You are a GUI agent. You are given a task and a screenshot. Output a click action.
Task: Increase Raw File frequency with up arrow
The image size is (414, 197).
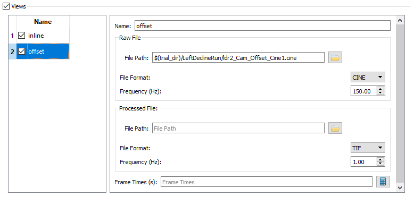[x=380, y=89]
